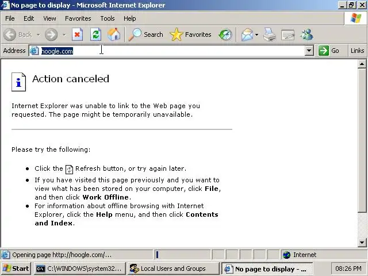Click the Internet zone globe icon
The height and width of the screenshot is (276, 368).
[x=286, y=255]
